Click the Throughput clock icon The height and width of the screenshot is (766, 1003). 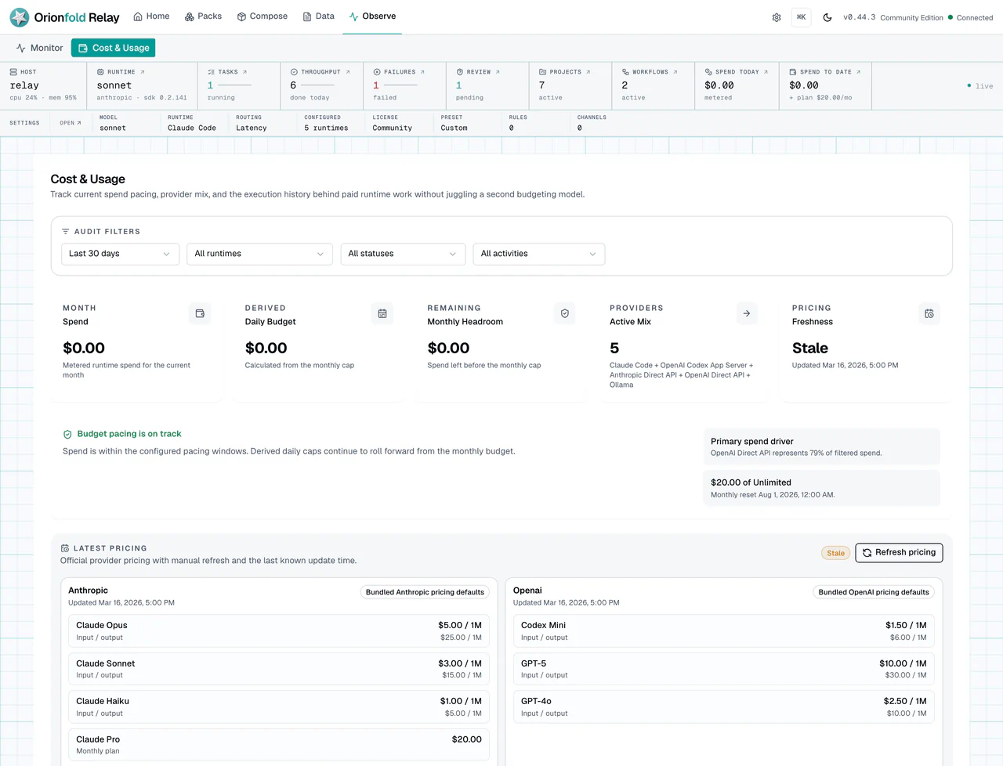(x=294, y=72)
